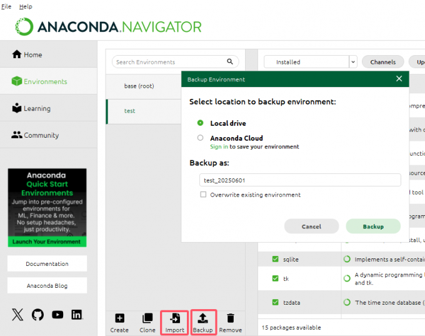Select the Environments tab

pyautogui.click(x=49, y=81)
